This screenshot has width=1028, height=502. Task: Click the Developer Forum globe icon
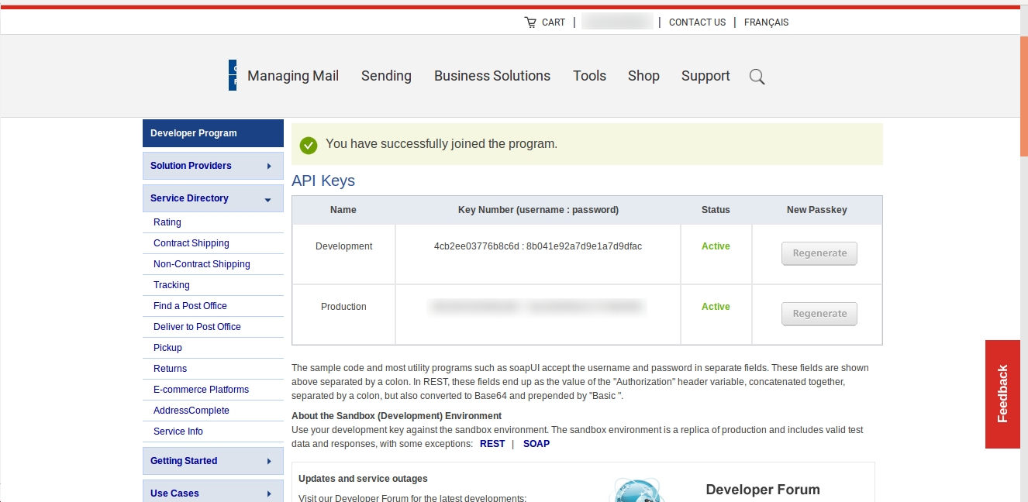(637, 491)
